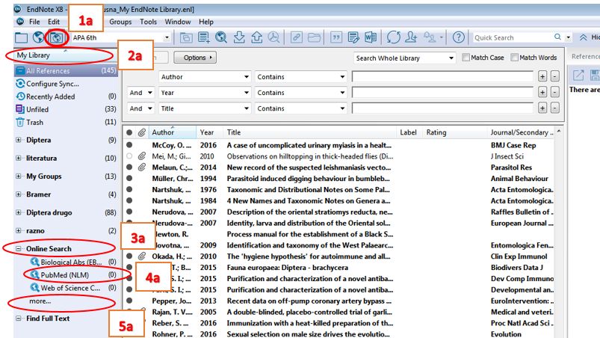Click minus button on Title search row
This screenshot has width=600, height=338.
coord(555,108)
